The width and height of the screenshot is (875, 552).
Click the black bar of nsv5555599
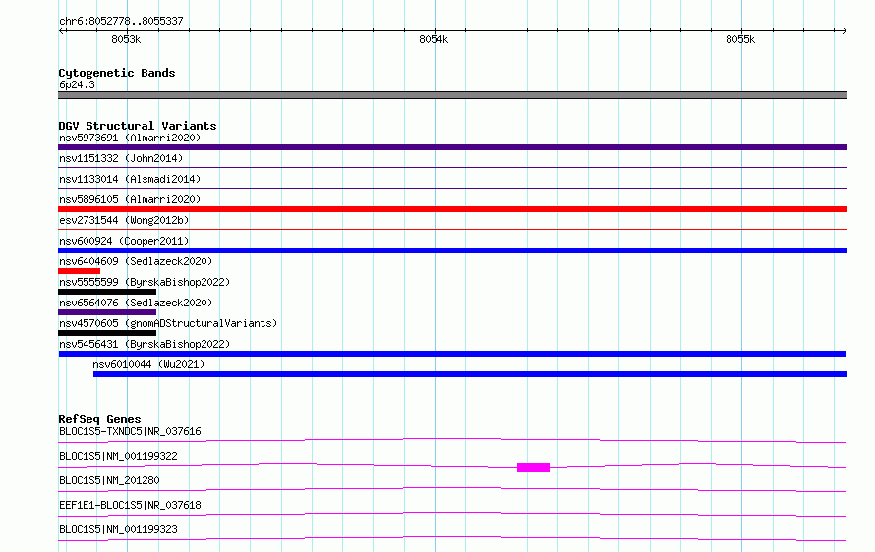107,292
